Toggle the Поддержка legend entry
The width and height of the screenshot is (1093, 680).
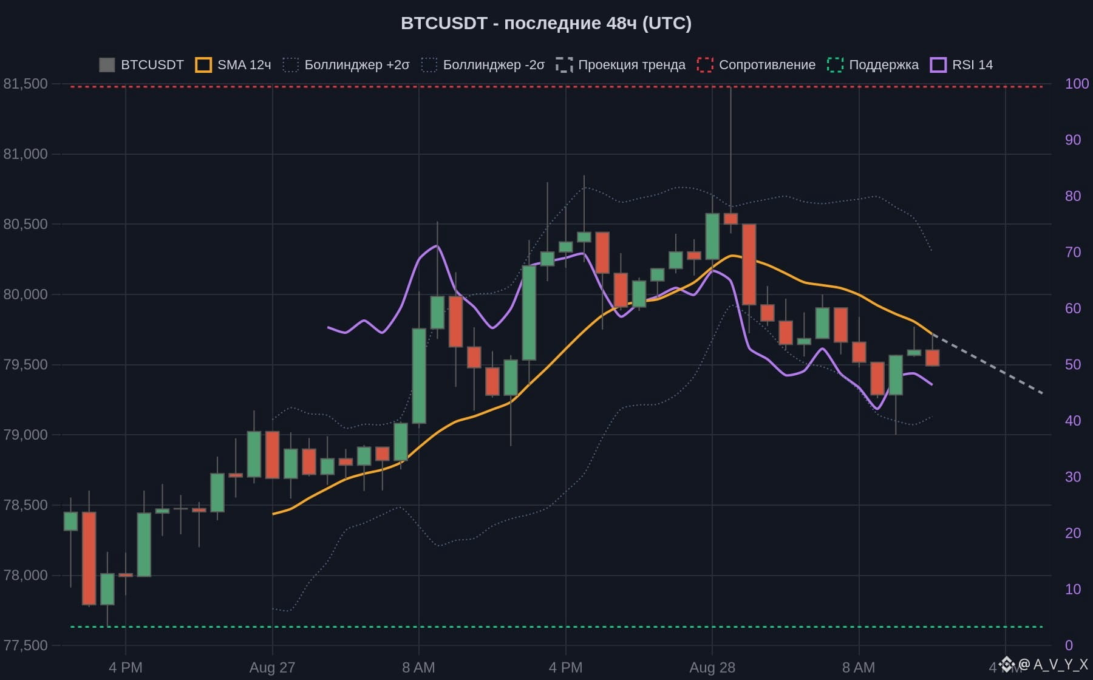coord(873,65)
